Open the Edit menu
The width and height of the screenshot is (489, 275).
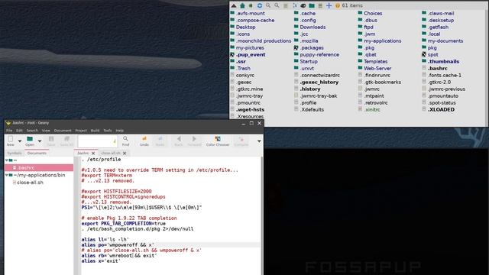19,131
